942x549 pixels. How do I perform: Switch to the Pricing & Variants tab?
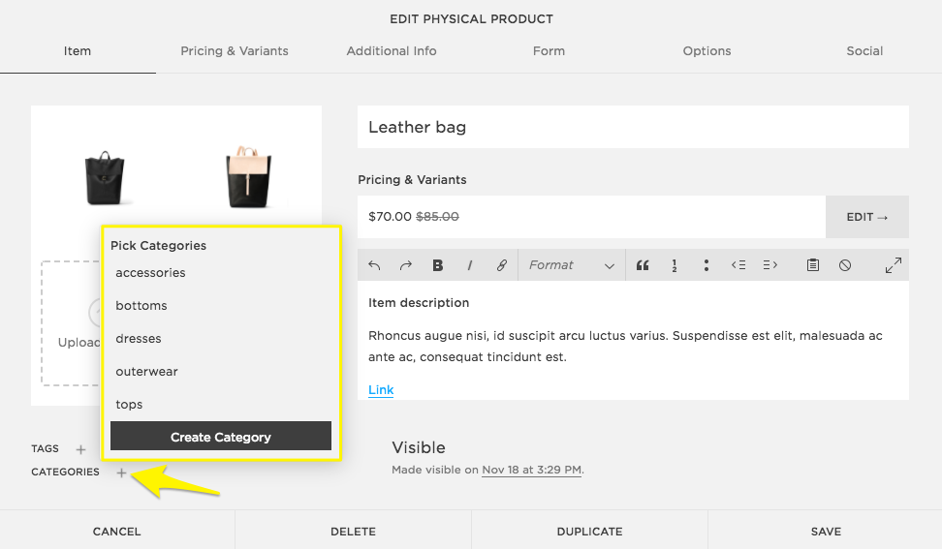(235, 51)
